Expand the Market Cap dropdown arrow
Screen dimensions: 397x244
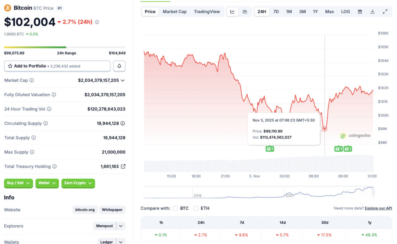click(123, 80)
